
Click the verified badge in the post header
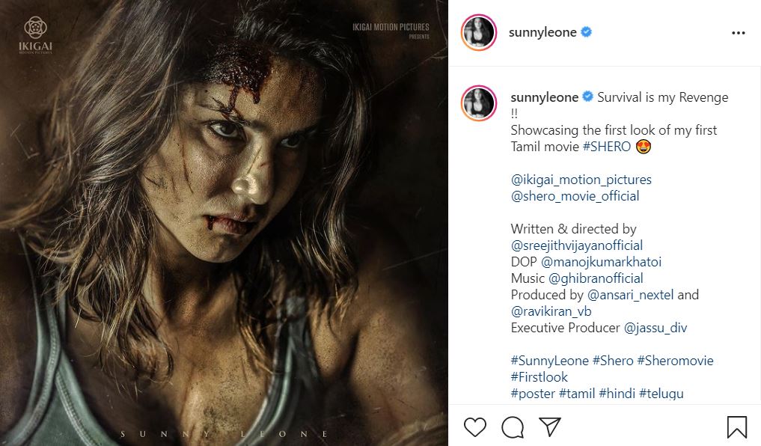pos(587,32)
